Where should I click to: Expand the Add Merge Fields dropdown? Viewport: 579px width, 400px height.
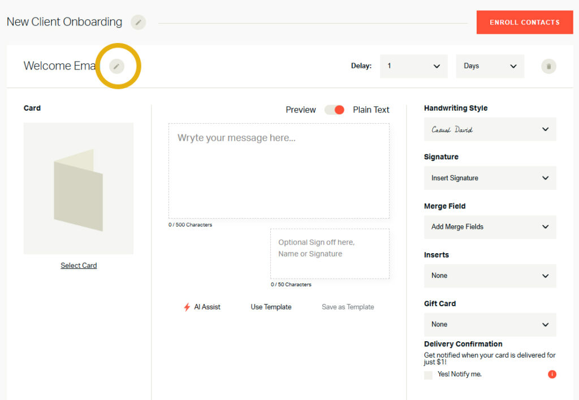click(x=490, y=227)
